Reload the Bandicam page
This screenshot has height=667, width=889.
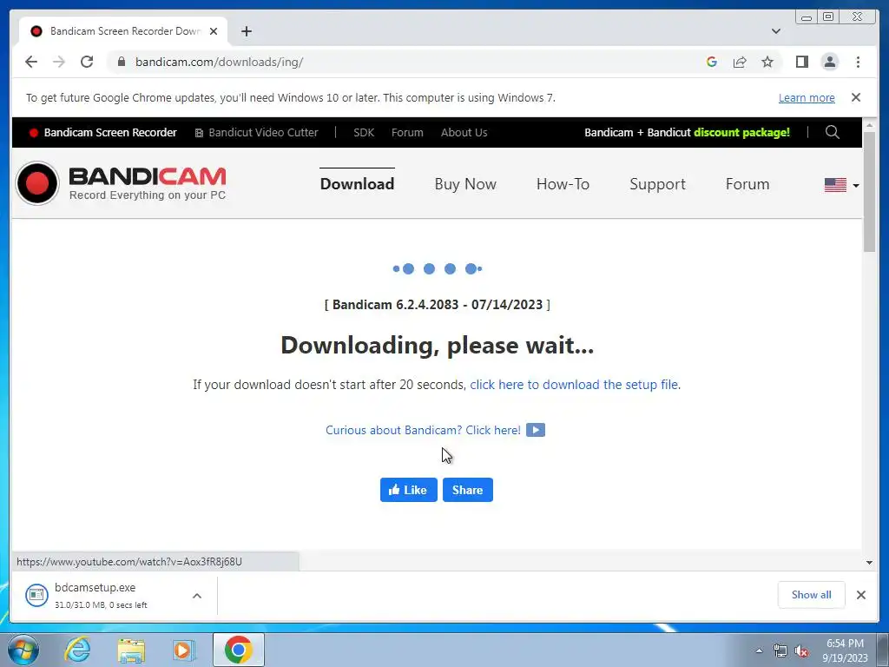point(87,62)
